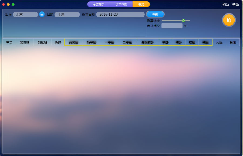This screenshot has width=243, height=156.
Task: Click the 自动提交 count input box
Action: tap(172, 26)
